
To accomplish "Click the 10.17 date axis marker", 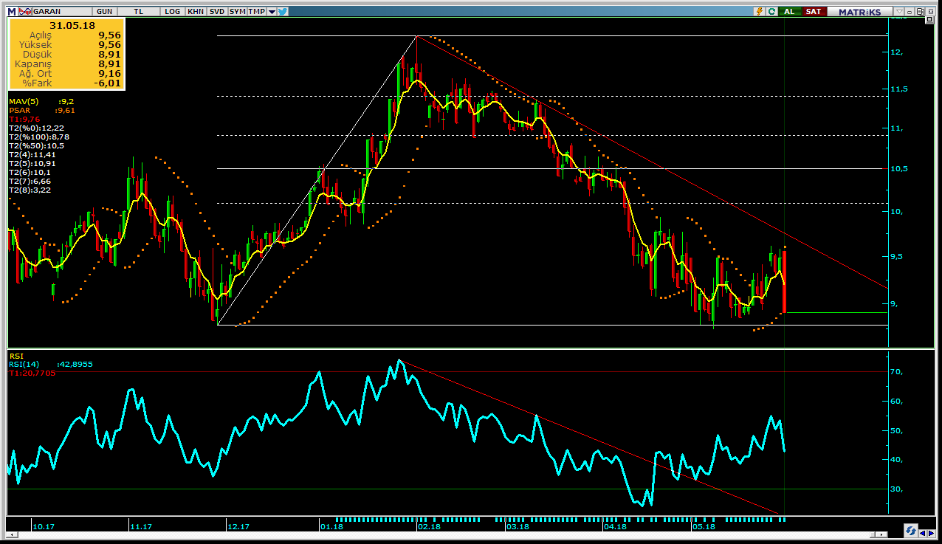I will point(43,526).
